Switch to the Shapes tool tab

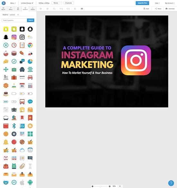(33, 9)
